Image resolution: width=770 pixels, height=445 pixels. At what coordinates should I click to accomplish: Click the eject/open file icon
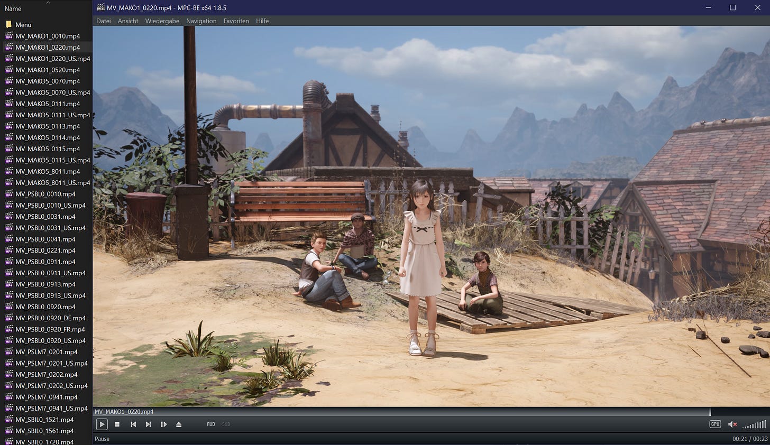pos(179,424)
